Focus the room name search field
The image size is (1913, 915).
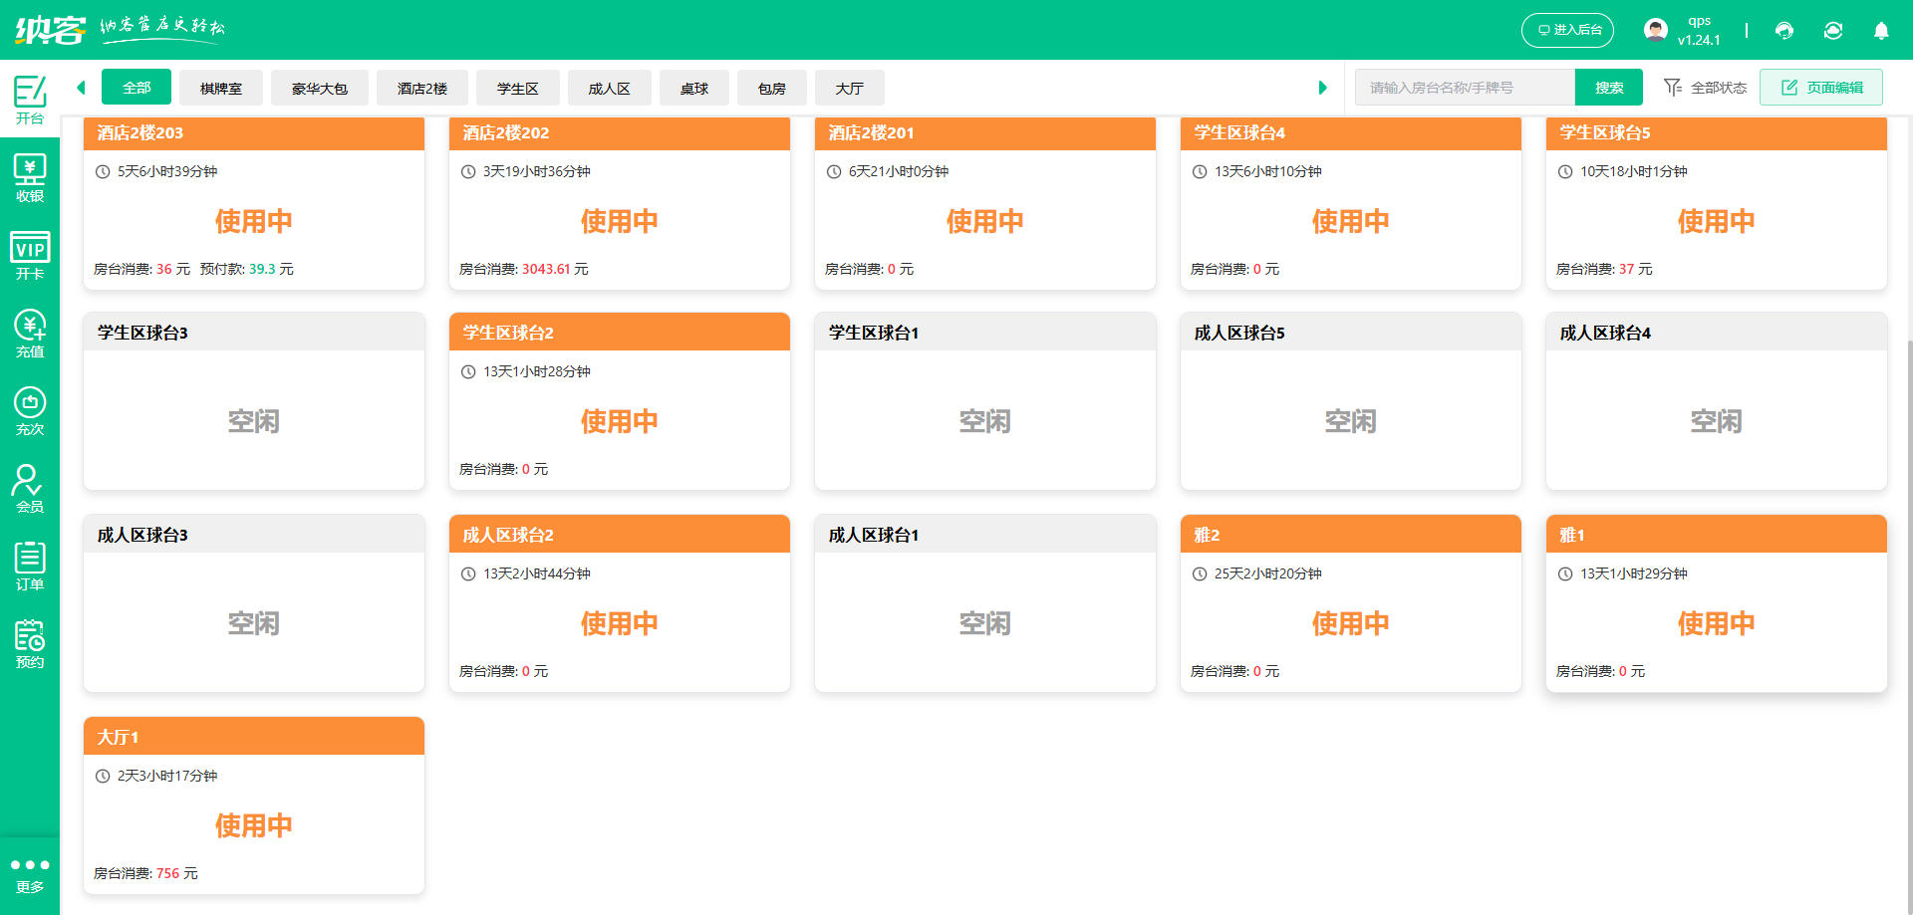(x=1465, y=88)
